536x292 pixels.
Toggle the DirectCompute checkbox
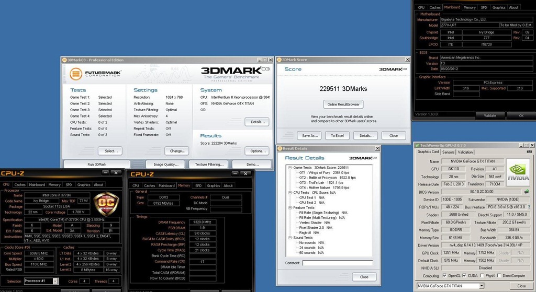pos(499,276)
